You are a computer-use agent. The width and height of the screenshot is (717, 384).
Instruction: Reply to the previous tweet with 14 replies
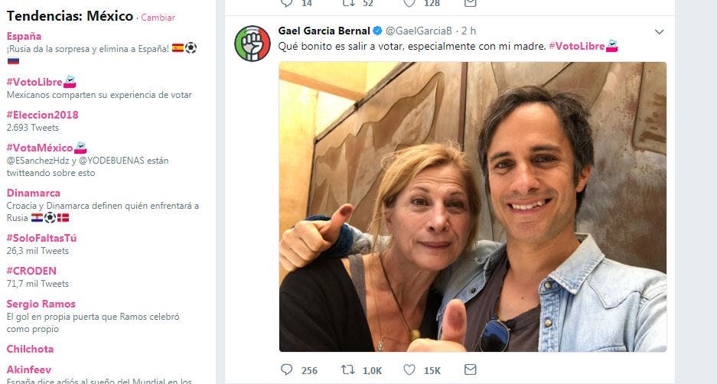[287, 3]
